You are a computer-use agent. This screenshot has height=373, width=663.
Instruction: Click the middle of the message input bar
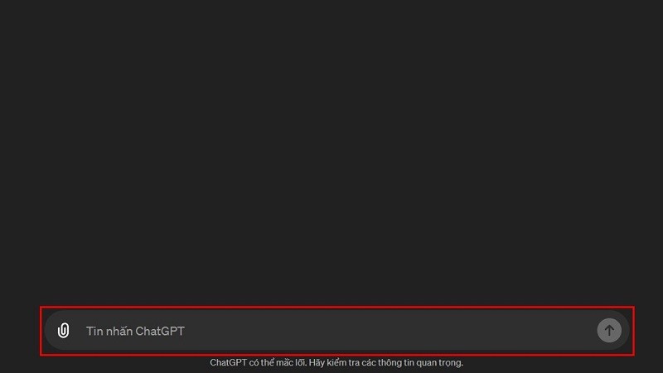point(337,331)
